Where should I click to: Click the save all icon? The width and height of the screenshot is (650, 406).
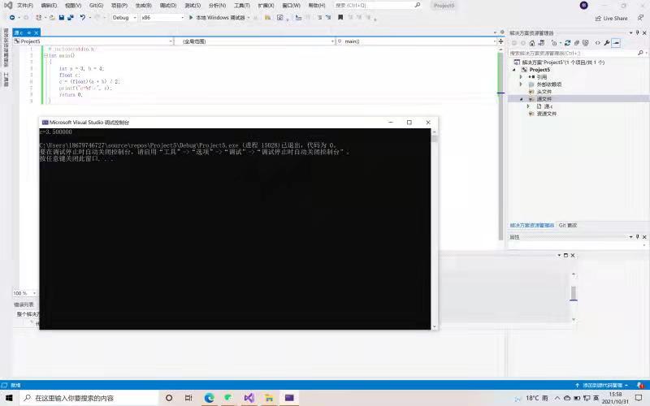pos(71,17)
